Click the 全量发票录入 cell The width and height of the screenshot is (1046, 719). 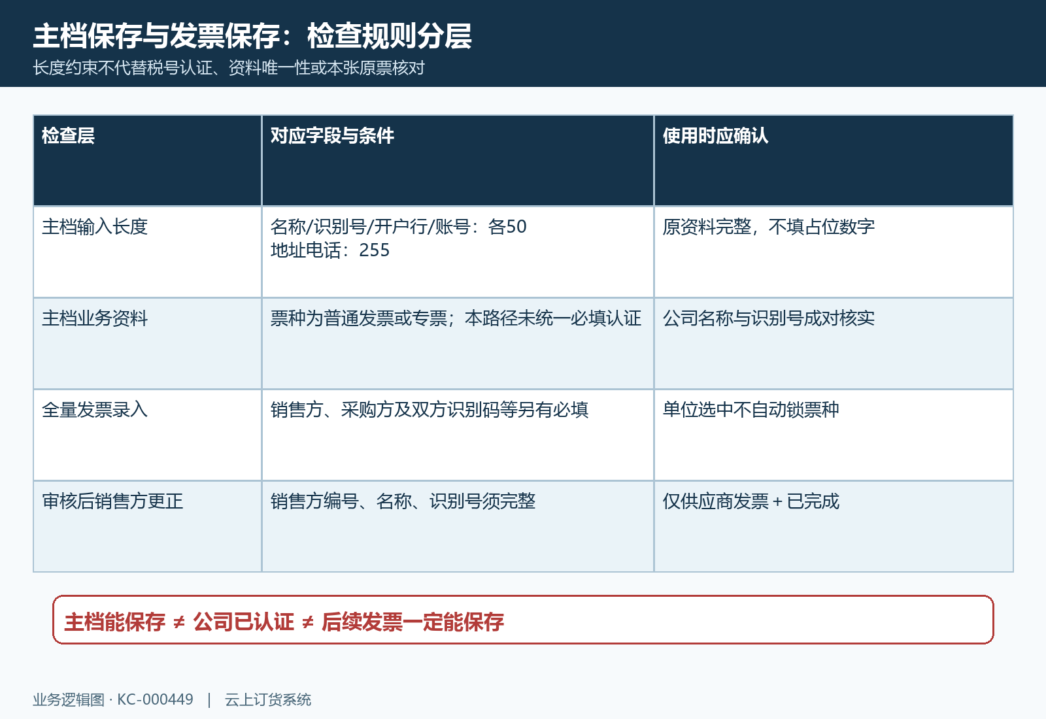pos(148,435)
